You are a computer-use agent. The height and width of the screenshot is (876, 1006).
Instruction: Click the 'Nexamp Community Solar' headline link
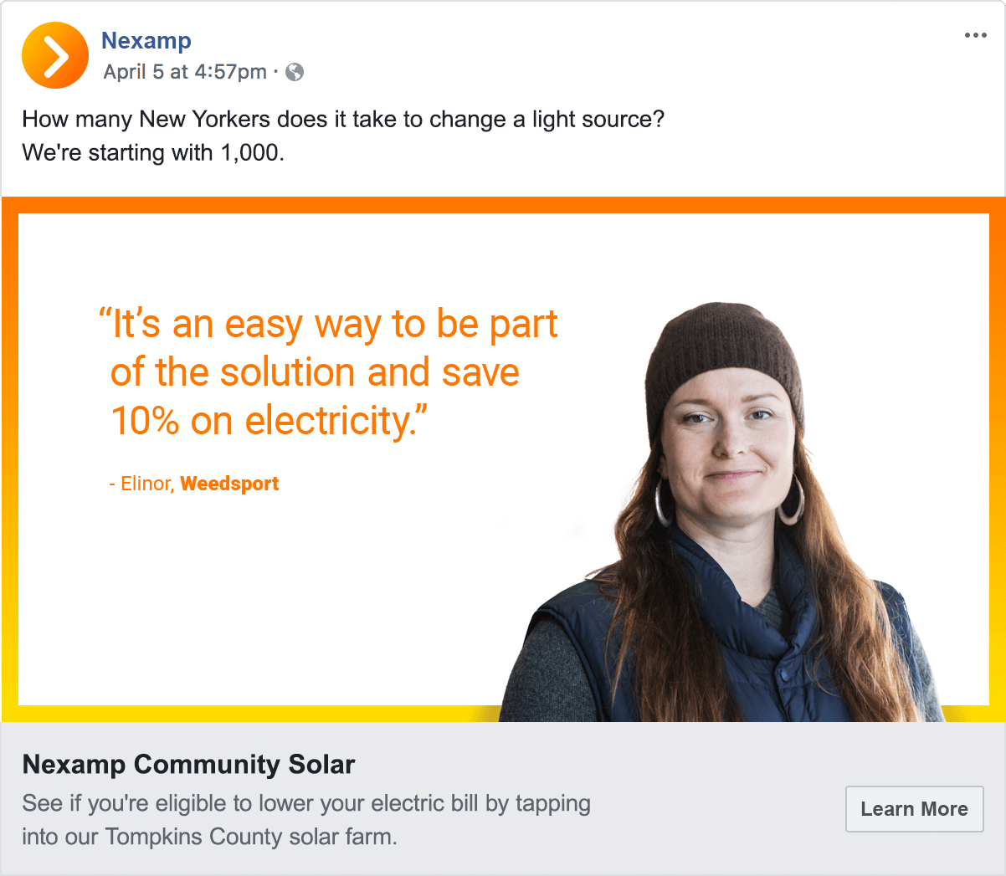pos(188,764)
